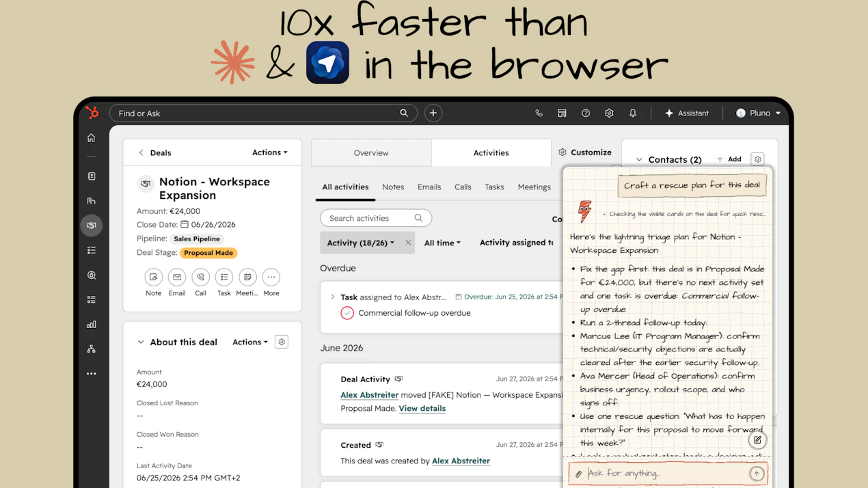Viewport: 868px width, 488px height.
Task: Collapse the About this deal section
Action: pos(141,342)
